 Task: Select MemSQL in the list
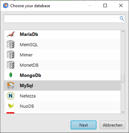click(62, 44)
